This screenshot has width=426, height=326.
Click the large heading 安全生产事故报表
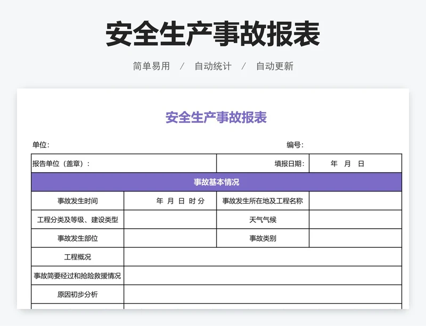point(212,34)
